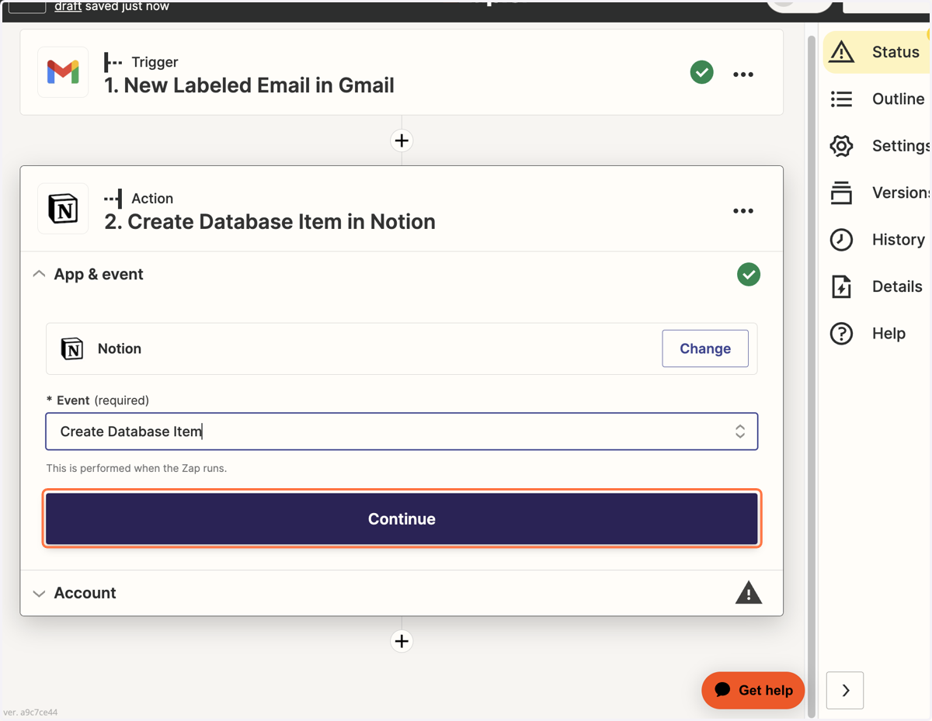Image resolution: width=932 pixels, height=721 pixels.
Task: Click the trigger branch glyph before Trigger label
Action: 113,62
